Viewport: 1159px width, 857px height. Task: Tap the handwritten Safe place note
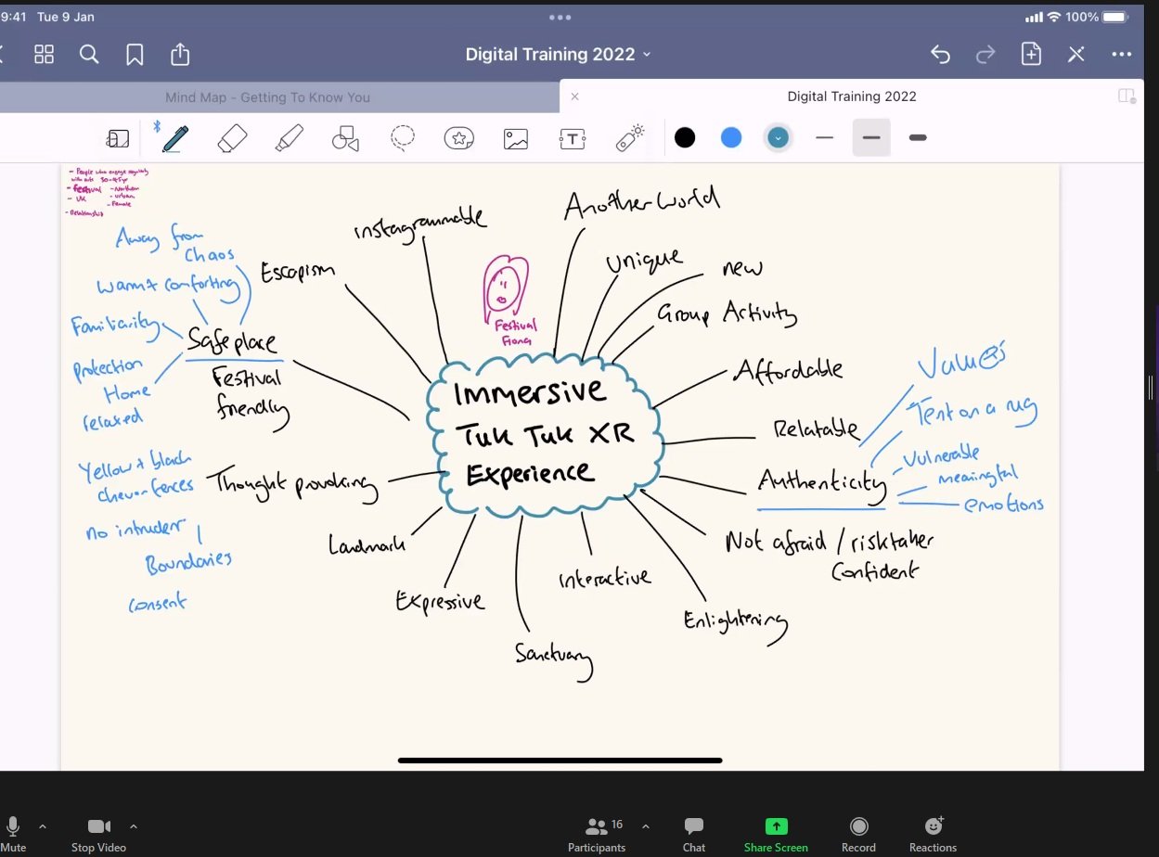pyautogui.click(x=232, y=342)
